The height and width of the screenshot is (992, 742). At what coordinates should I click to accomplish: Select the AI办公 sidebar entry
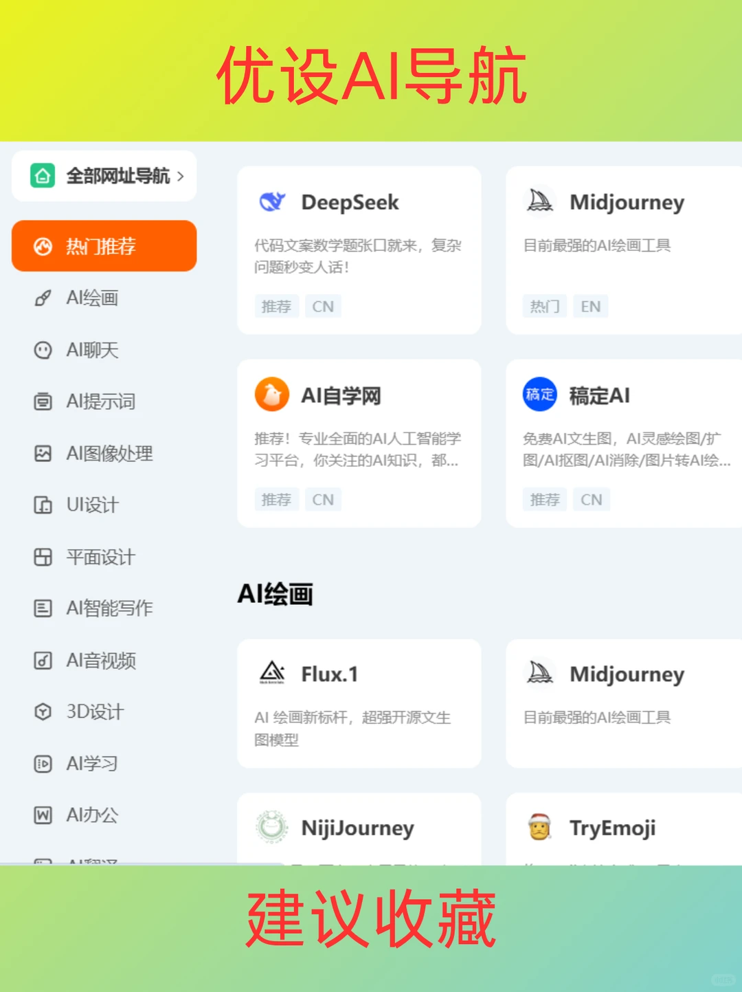89,815
